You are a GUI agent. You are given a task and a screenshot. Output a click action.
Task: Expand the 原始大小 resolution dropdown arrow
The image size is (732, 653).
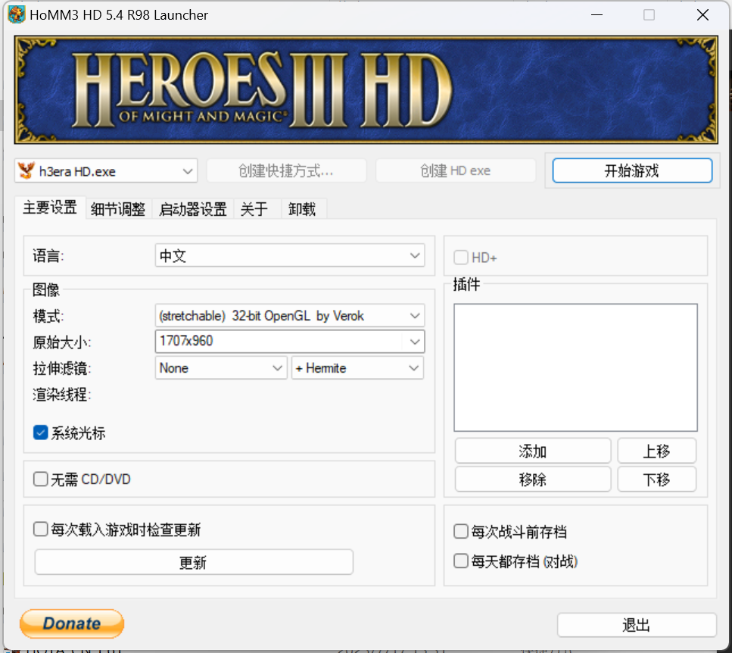point(415,342)
